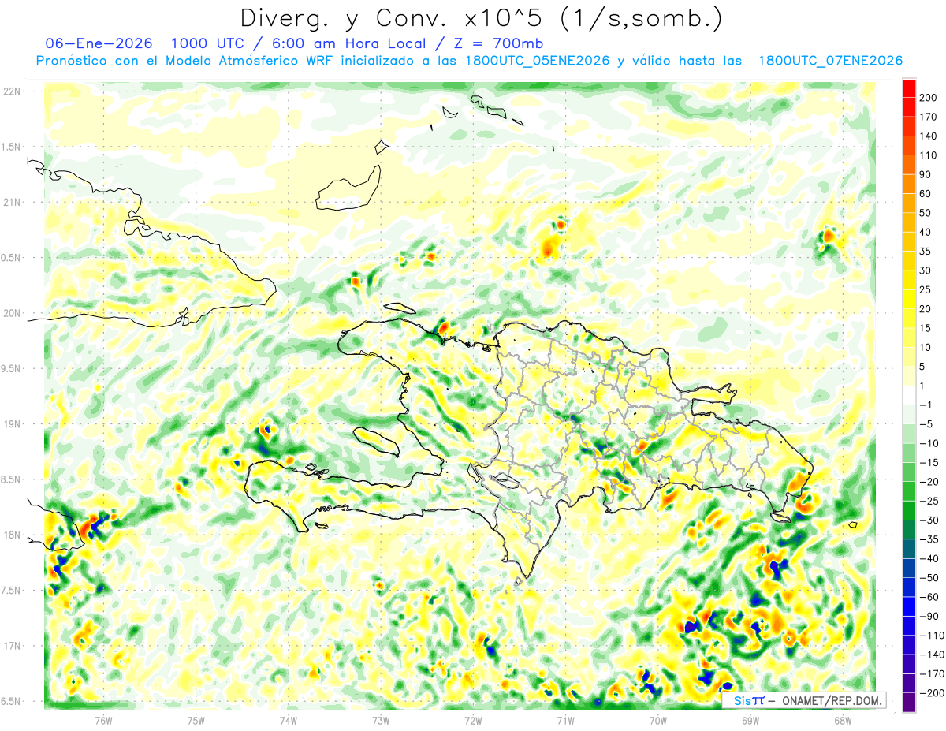Click the initialization stamp "1800UTC_05ENE2026"
This screenshot has height=731, width=946.
pyautogui.click(x=536, y=61)
